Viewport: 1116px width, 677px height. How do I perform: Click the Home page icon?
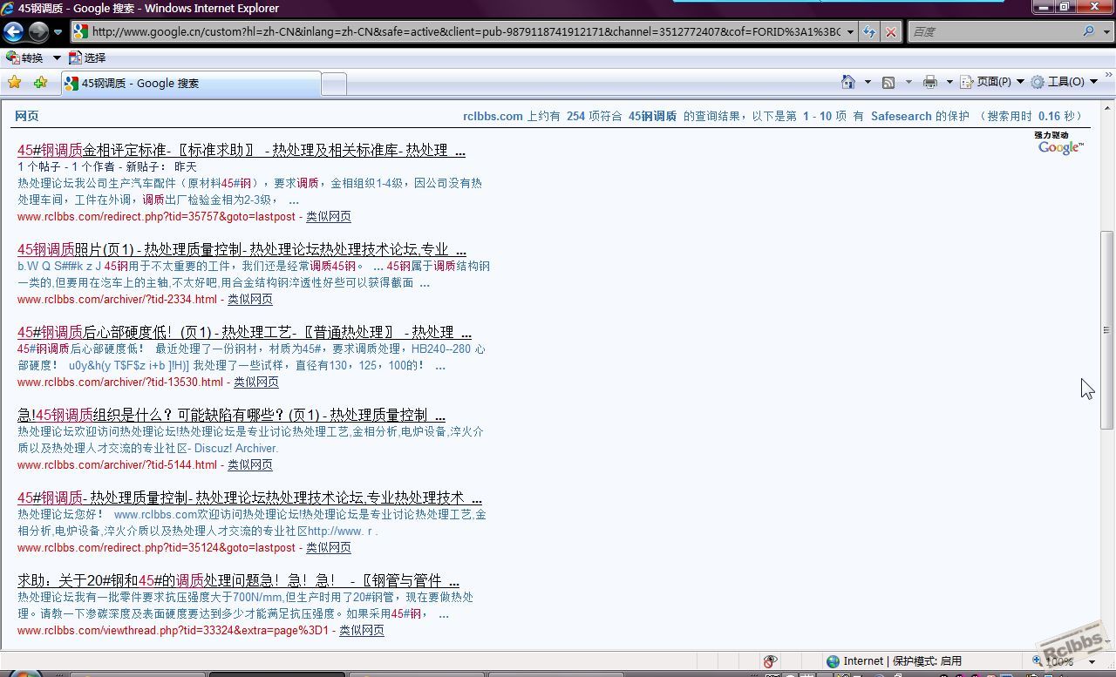click(847, 82)
